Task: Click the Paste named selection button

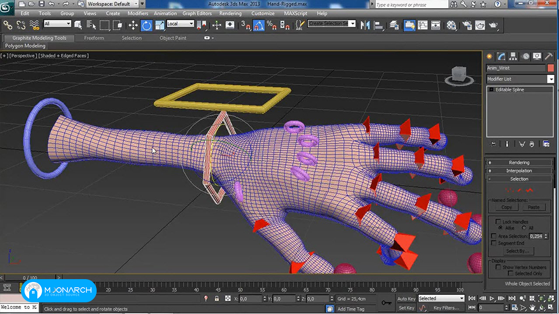Action: [x=534, y=207]
